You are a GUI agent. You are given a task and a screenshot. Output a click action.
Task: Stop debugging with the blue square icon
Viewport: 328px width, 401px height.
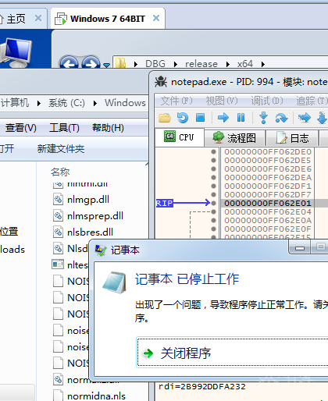(x=200, y=118)
